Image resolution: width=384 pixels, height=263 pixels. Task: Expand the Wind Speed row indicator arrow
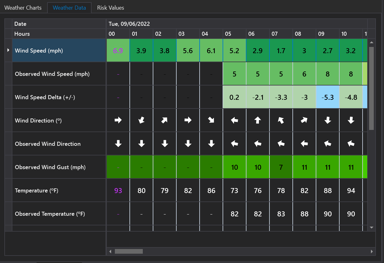pyautogui.click(x=8, y=50)
